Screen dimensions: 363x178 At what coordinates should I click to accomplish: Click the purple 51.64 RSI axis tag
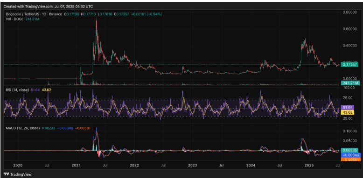coord(348,108)
